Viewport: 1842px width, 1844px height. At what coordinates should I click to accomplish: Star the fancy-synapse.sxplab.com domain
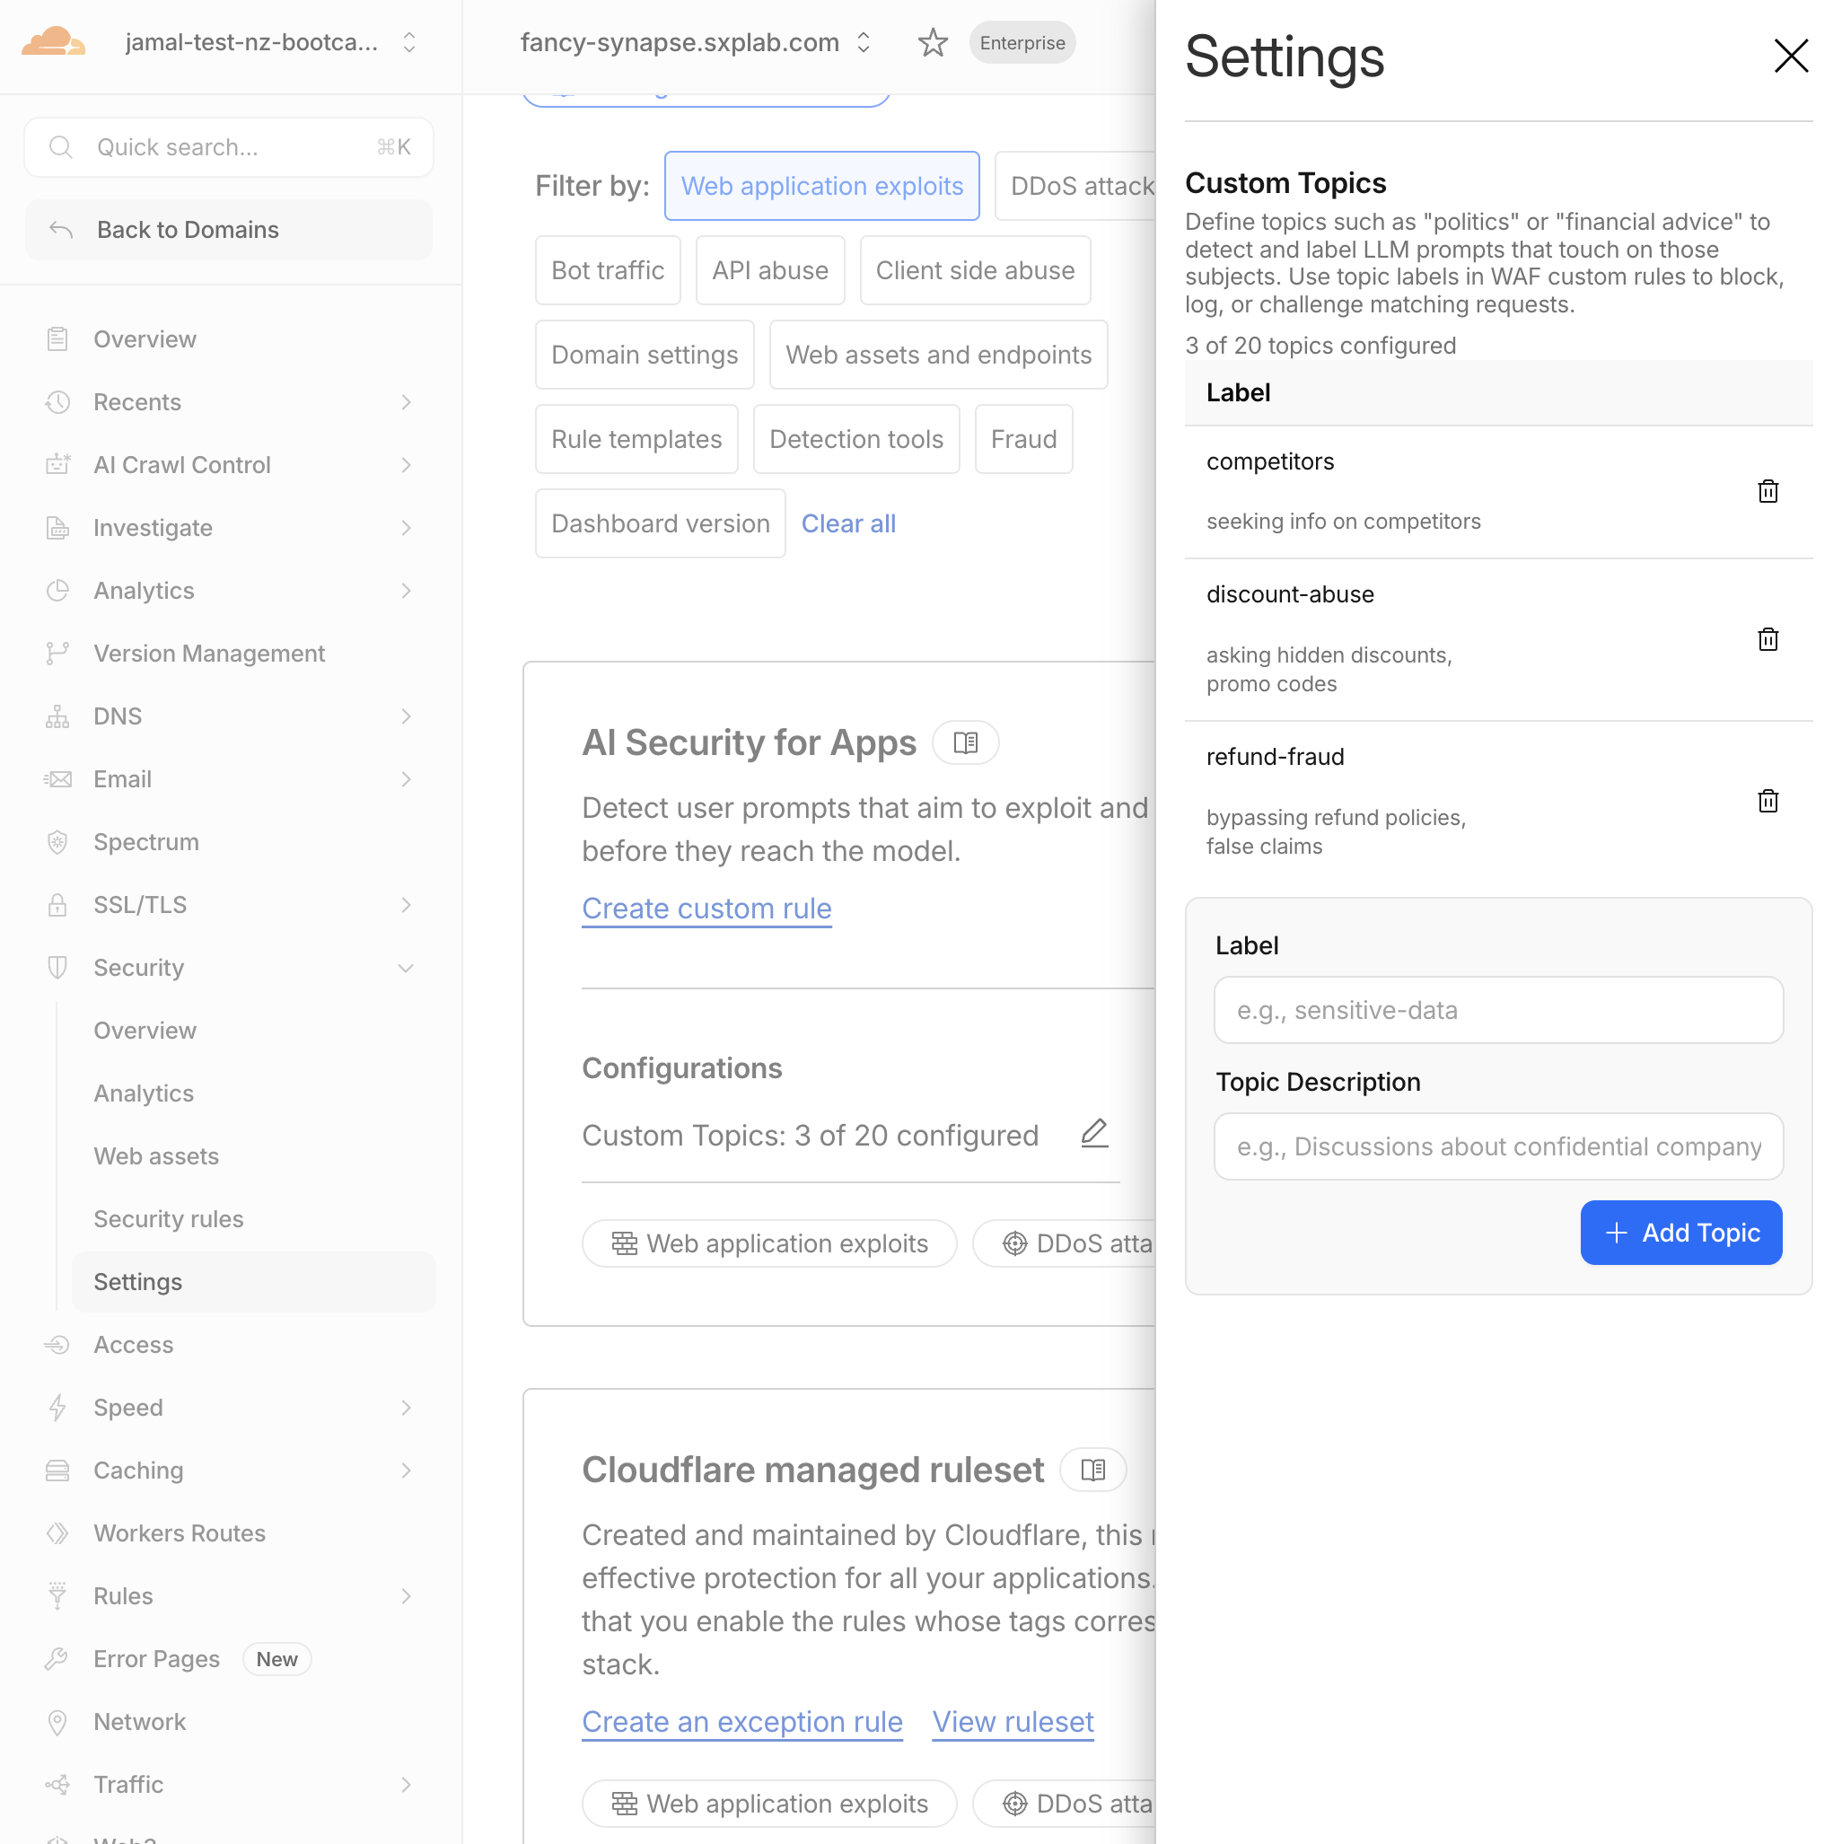coord(932,42)
